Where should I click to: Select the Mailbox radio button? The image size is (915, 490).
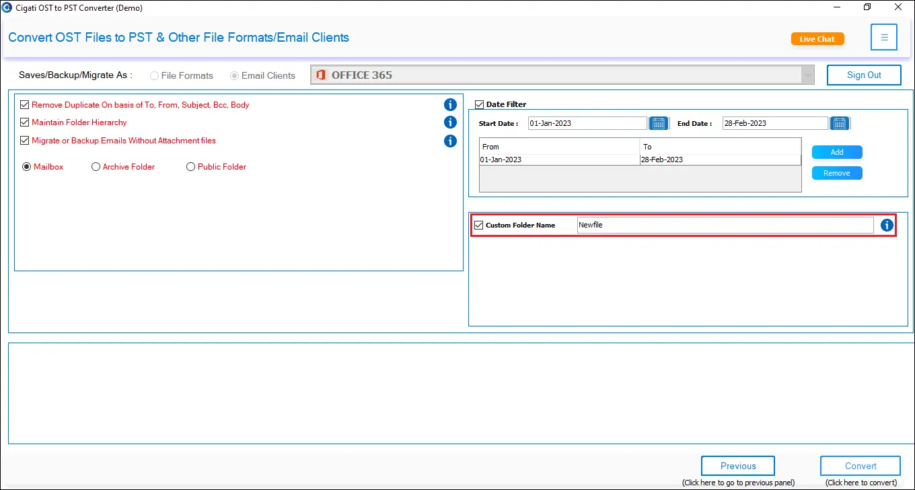(x=27, y=167)
